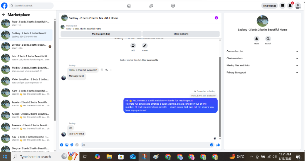This screenshot has width=305, height=161.
Task: Open account profile avatar menu
Action: tap(298, 6)
